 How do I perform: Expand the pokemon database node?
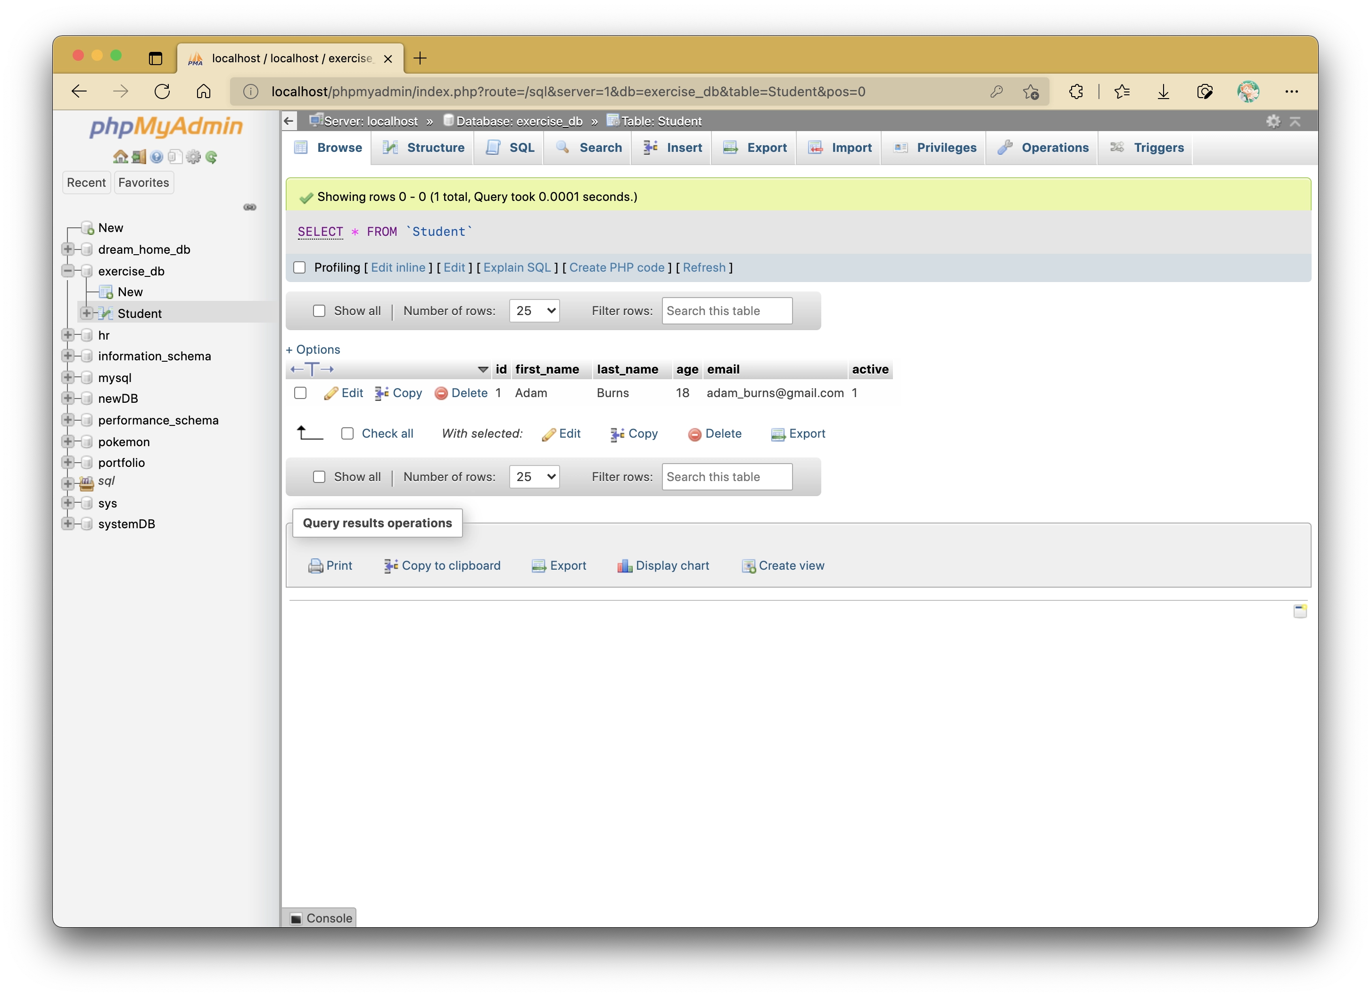68,441
